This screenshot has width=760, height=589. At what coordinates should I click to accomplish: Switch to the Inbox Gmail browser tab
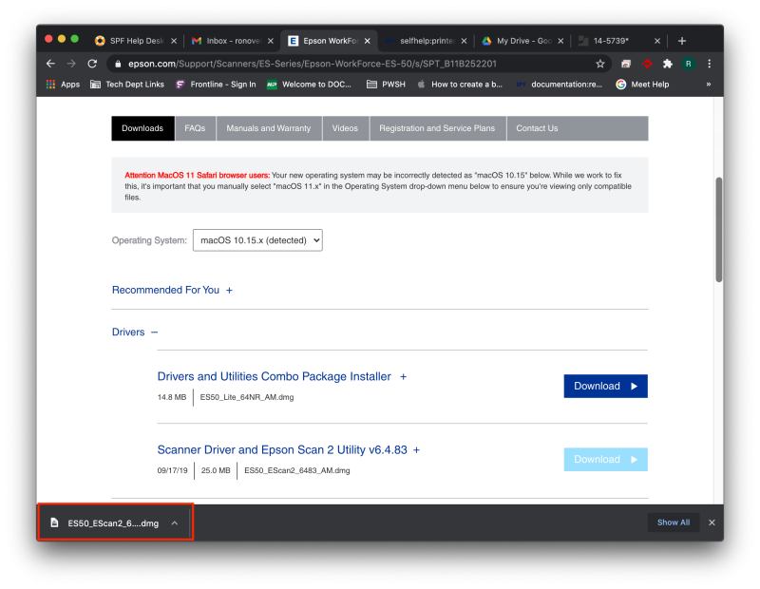pos(228,41)
